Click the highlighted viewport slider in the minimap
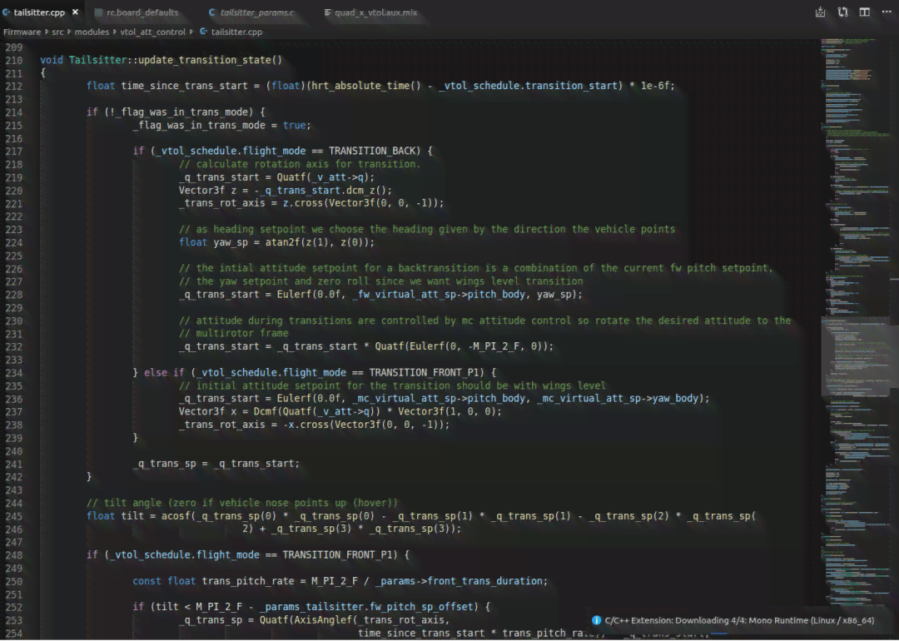This screenshot has width=899, height=641. click(x=855, y=356)
